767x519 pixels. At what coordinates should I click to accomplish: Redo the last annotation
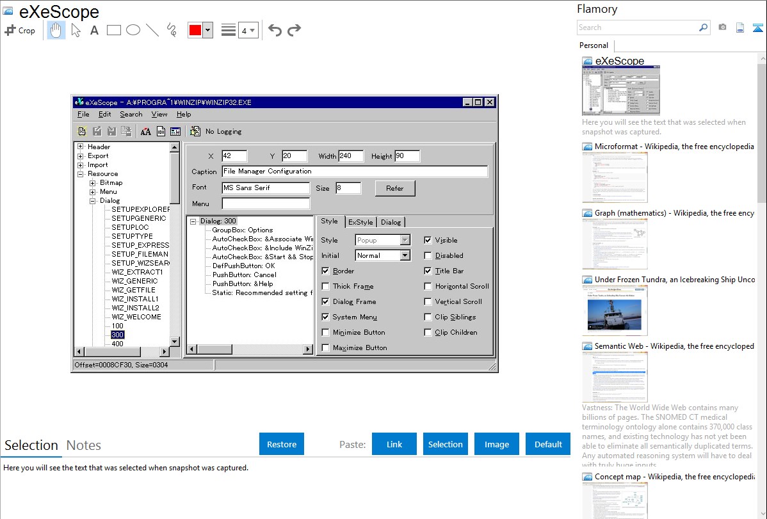click(x=294, y=30)
